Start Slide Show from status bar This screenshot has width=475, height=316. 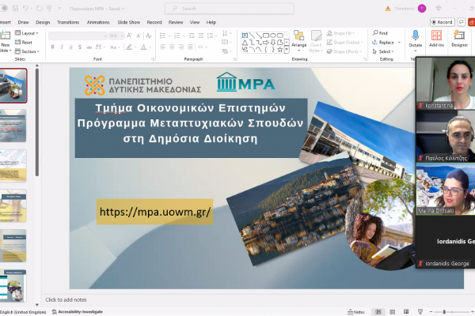420,312
